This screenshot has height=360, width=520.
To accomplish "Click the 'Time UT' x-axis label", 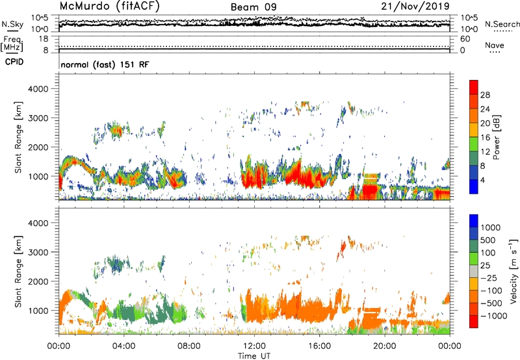I will 254,355.
